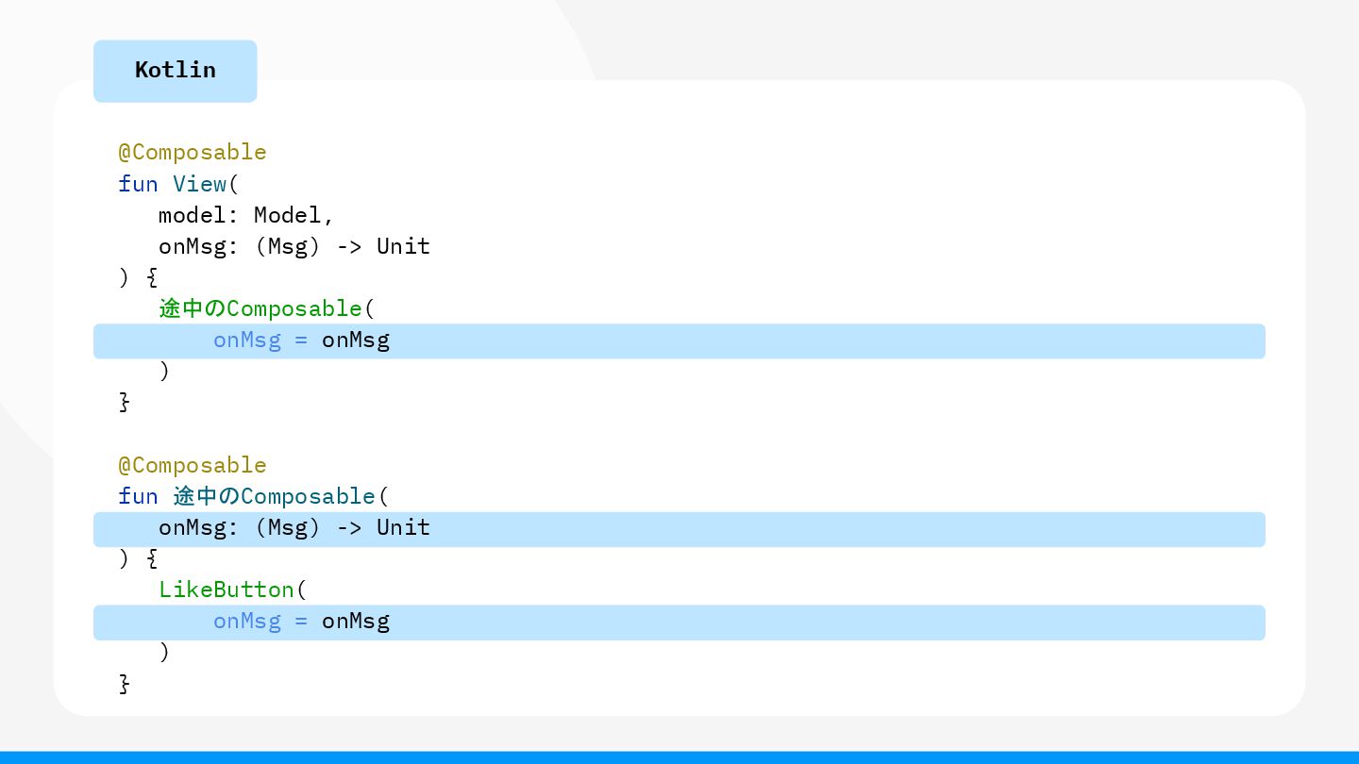1359x764 pixels.
Task: Click the '途中のComposable(' call inside View
Action: [267, 308]
